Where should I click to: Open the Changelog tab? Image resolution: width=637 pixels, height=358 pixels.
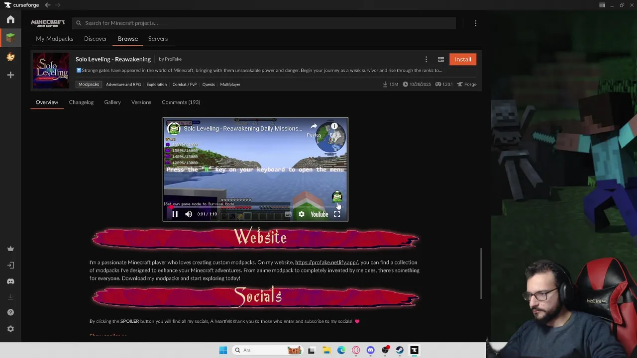tap(81, 102)
